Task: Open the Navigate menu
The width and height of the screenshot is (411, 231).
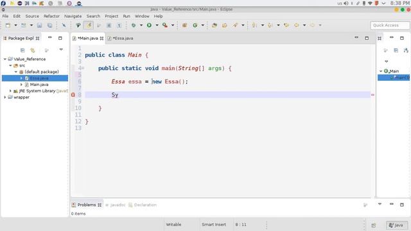Action: pos(73,16)
